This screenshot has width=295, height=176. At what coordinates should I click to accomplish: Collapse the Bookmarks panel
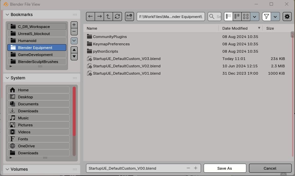7,14
